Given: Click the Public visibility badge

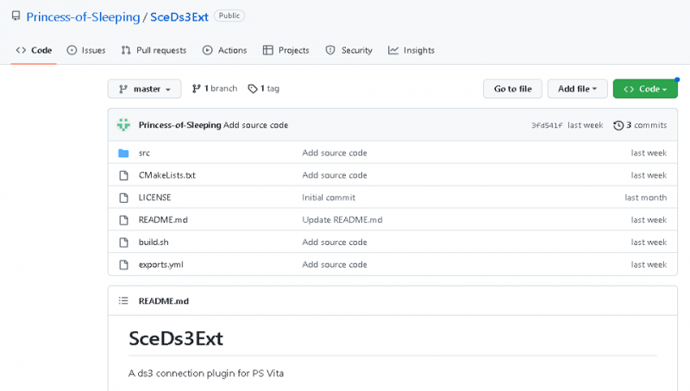Looking at the screenshot, I should pos(229,16).
